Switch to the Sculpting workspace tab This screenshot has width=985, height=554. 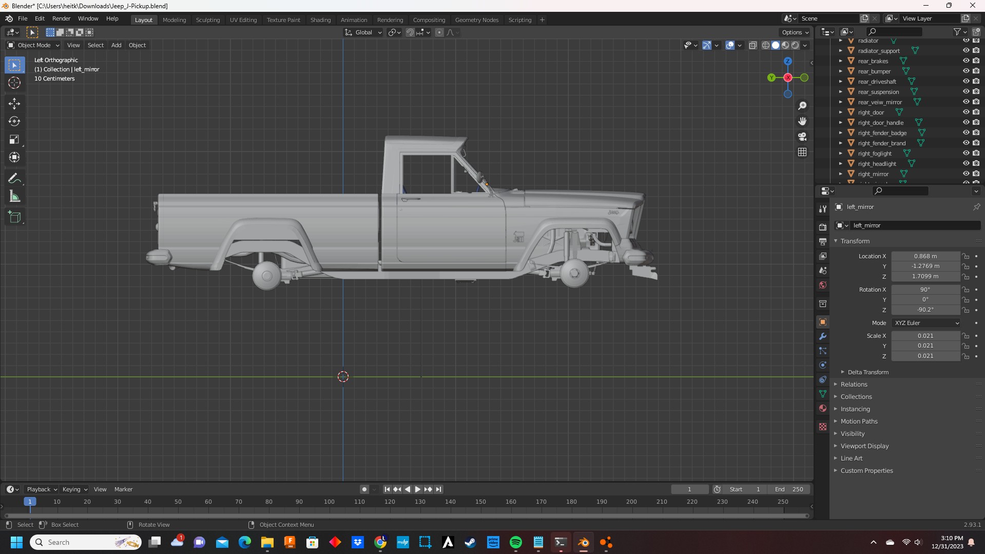coord(207,20)
